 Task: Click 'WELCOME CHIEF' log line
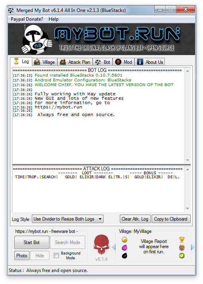pyautogui.click(x=104, y=85)
